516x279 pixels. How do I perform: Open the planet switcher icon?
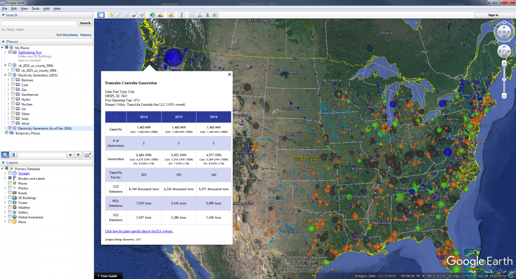pyautogui.click(x=171, y=15)
